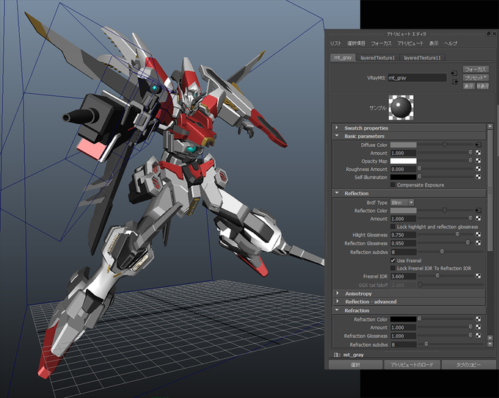Go to output connection icon beside VRayMtl name

(x=454, y=82)
